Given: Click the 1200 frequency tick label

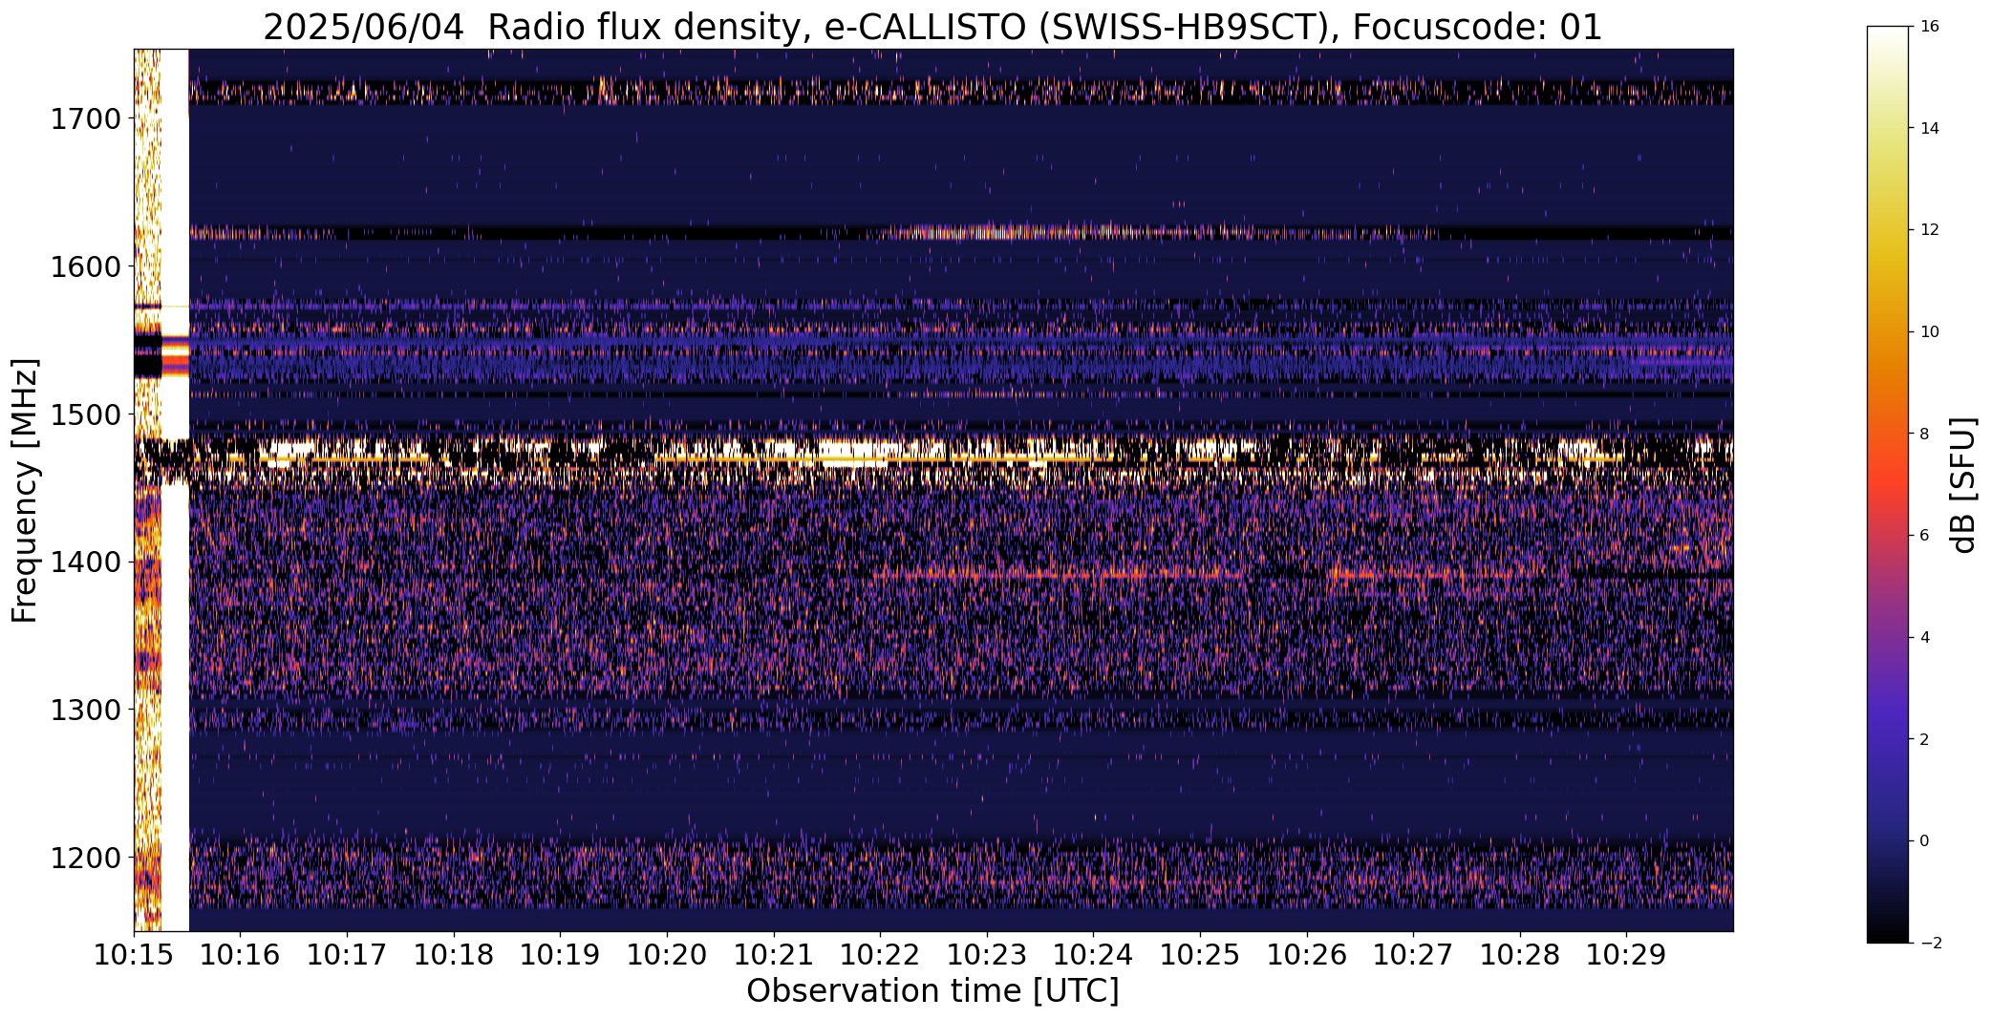Looking at the screenshot, I should 85,858.
